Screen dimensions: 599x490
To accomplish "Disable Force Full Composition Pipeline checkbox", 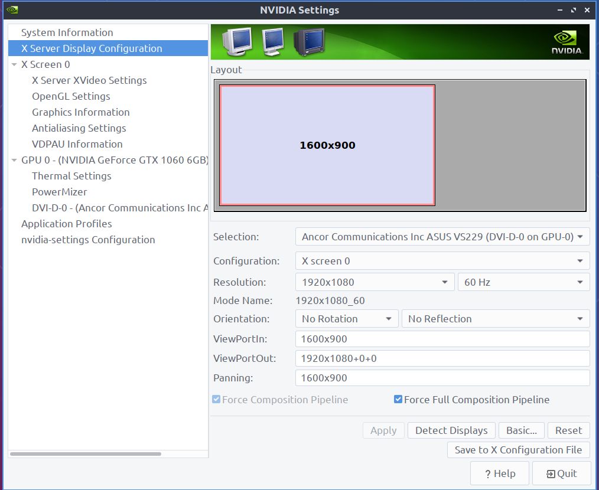I will [398, 400].
